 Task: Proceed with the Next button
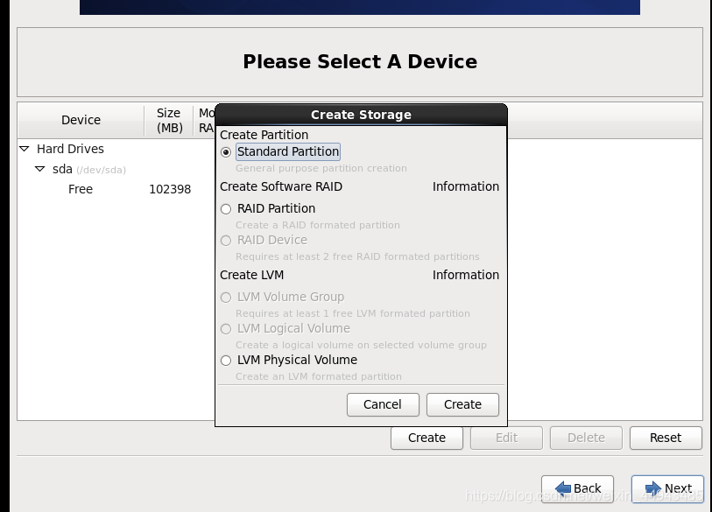(x=667, y=488)
